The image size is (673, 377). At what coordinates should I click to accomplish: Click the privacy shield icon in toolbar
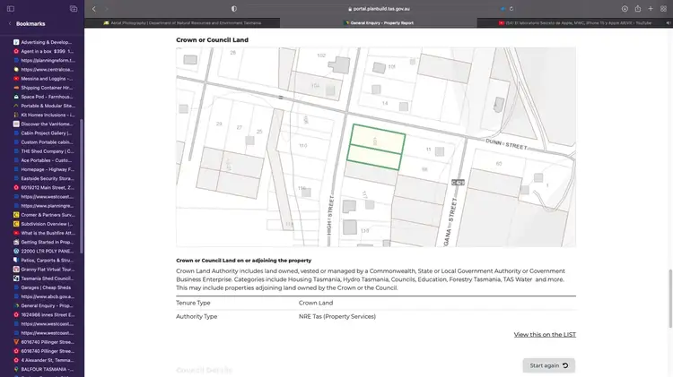pos(234,8)
